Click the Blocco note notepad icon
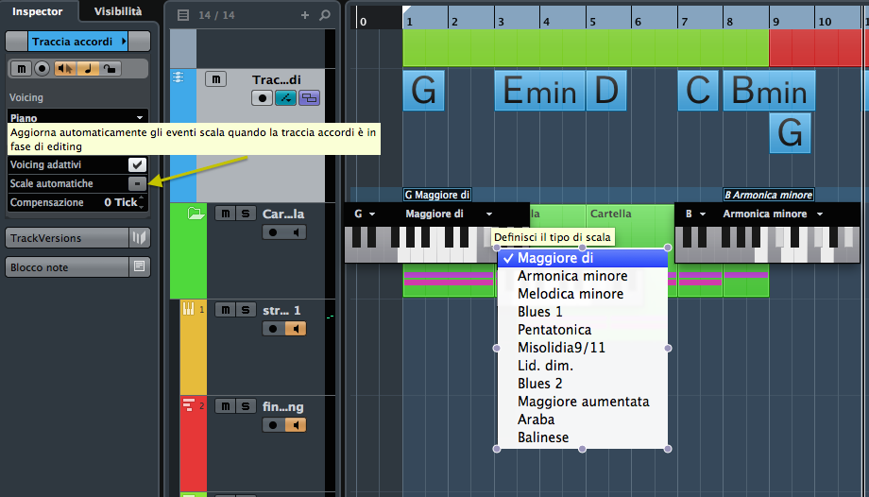The image size is (869, 497). [139, 266]
